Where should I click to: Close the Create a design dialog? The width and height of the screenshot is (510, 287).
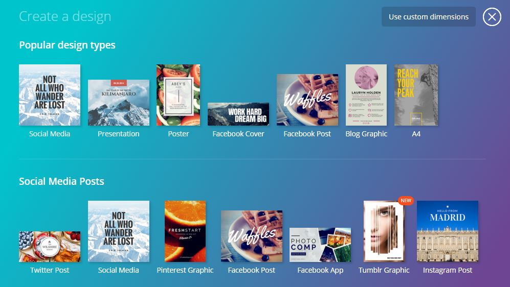(x=492, y=17)
